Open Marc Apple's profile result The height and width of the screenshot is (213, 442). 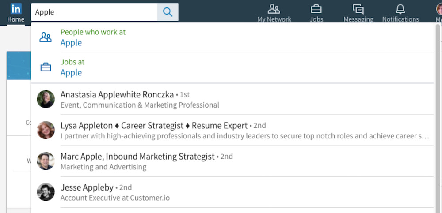[137, 157]
